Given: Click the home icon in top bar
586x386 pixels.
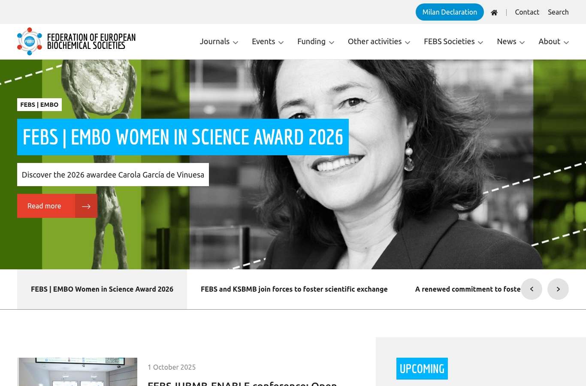Looking at the screenshot, I should click(x=494, y=12).
